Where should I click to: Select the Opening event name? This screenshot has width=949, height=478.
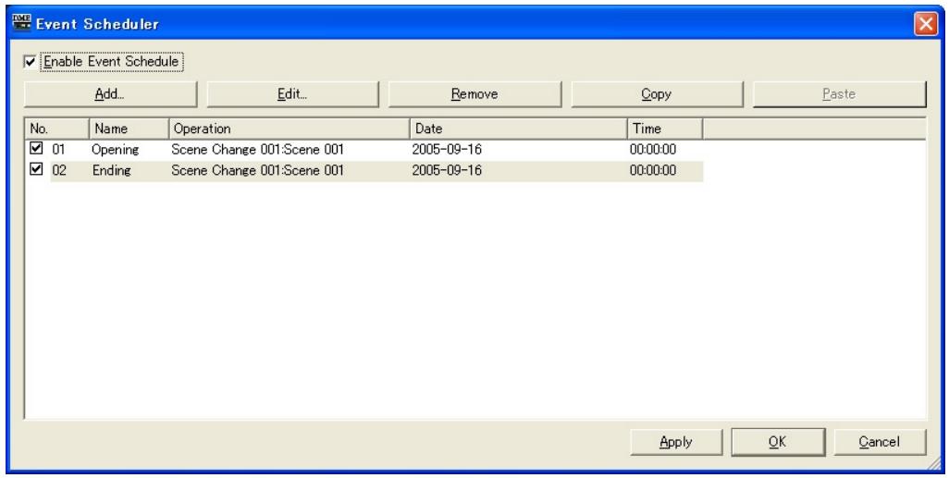click(115, 150)
